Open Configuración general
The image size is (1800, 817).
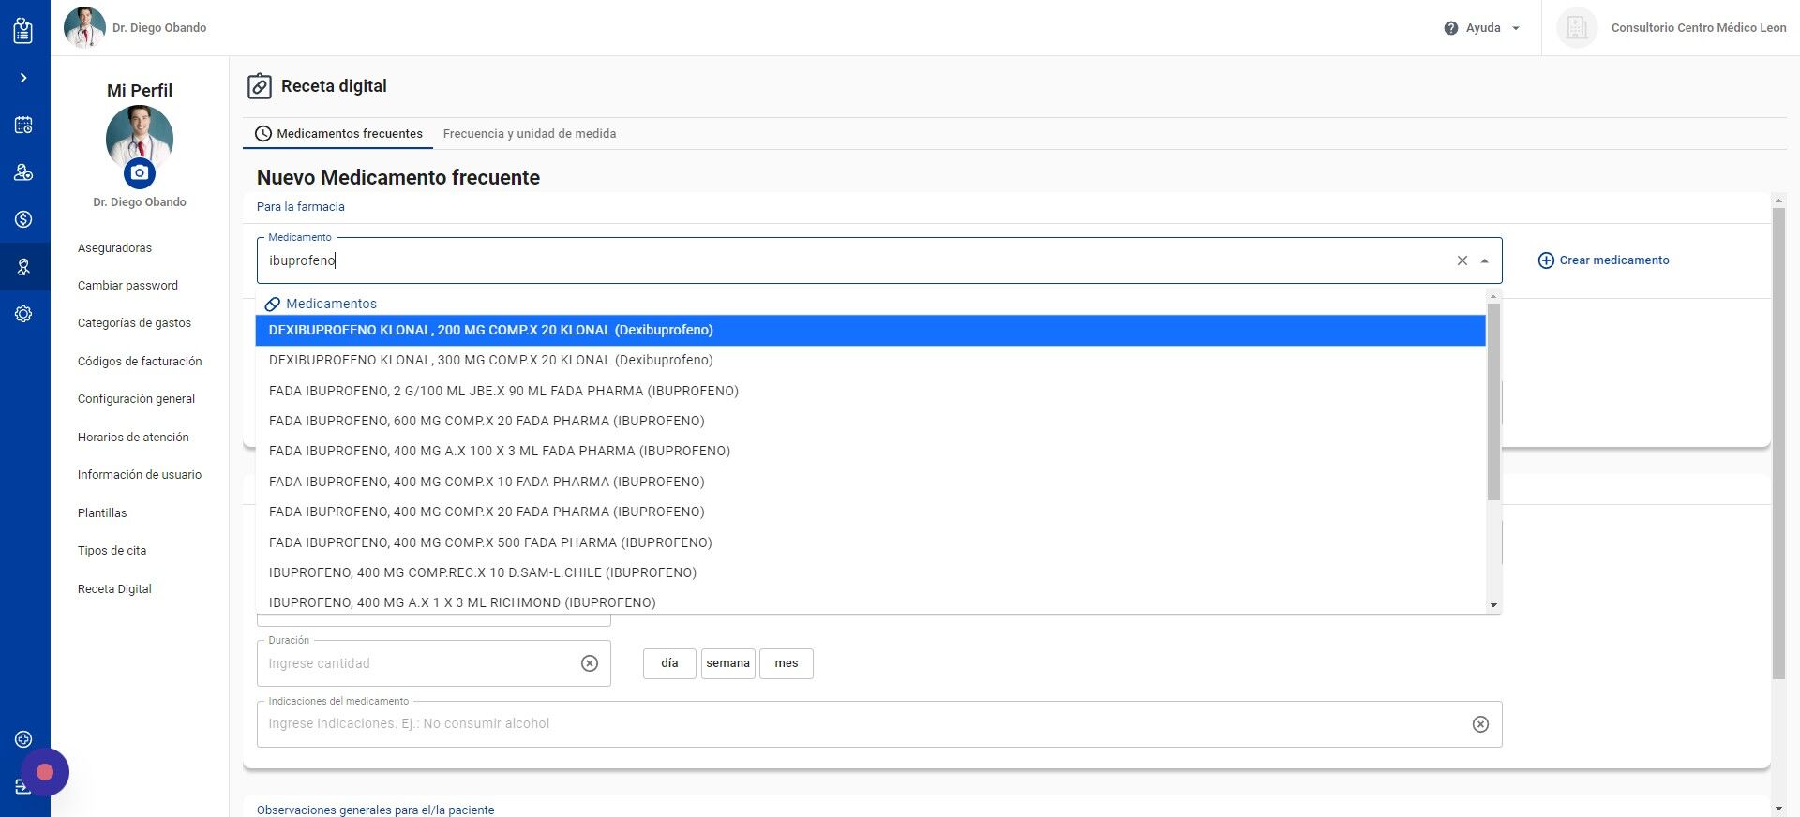point(136,399)
